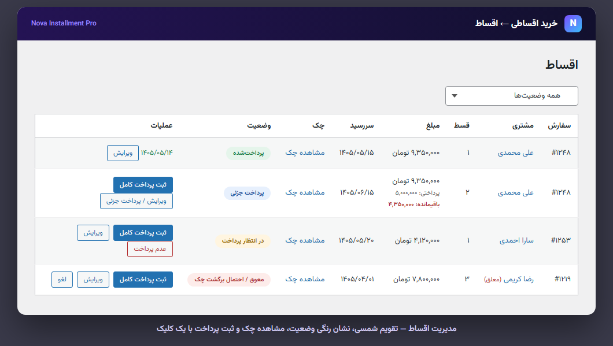Open customer علی محمدی in installment ۱ row
613x346 pixels.
[516, 152]
